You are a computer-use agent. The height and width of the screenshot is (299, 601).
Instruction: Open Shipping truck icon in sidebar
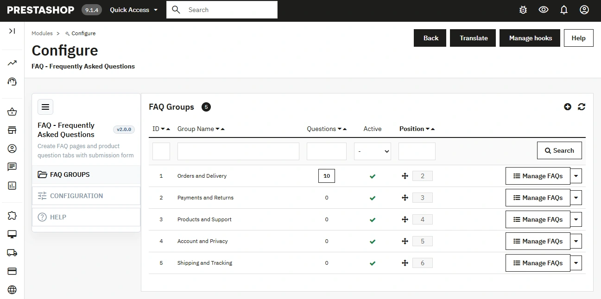[12, 253]
